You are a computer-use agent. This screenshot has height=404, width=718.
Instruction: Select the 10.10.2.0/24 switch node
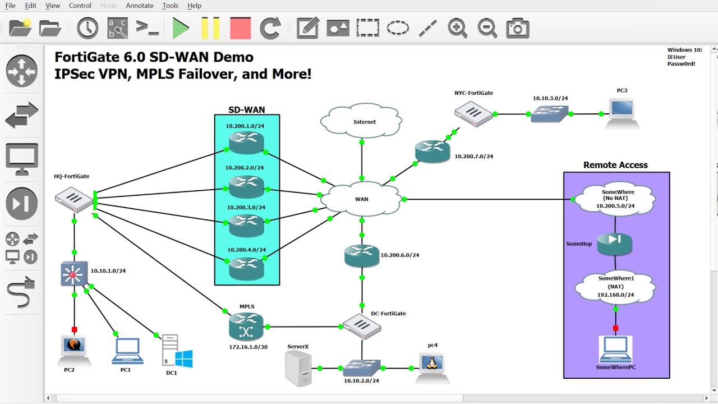[x=362, y=368]
